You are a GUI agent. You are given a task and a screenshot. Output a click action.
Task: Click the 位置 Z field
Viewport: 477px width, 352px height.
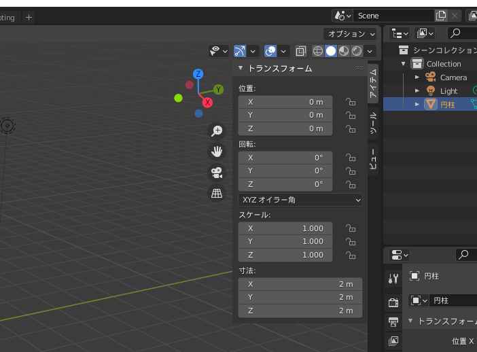click(x=285, y=128)
